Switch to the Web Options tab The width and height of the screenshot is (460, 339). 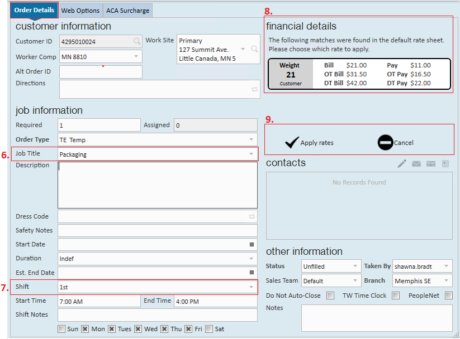(80, 11)
